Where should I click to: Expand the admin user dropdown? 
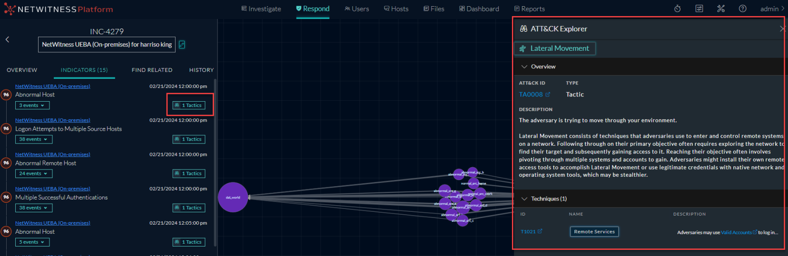(x=772, y=9)
